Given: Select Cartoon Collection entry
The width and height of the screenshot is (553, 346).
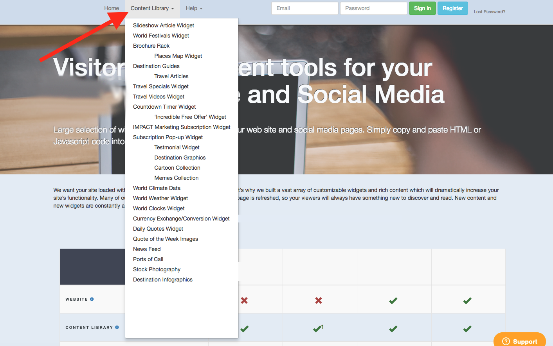Looking at the screenshot, I should coord(177,168).
